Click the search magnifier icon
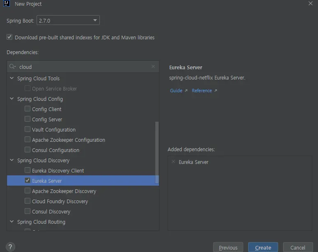This screenshot has height=252, width=318. pos(12,67)
